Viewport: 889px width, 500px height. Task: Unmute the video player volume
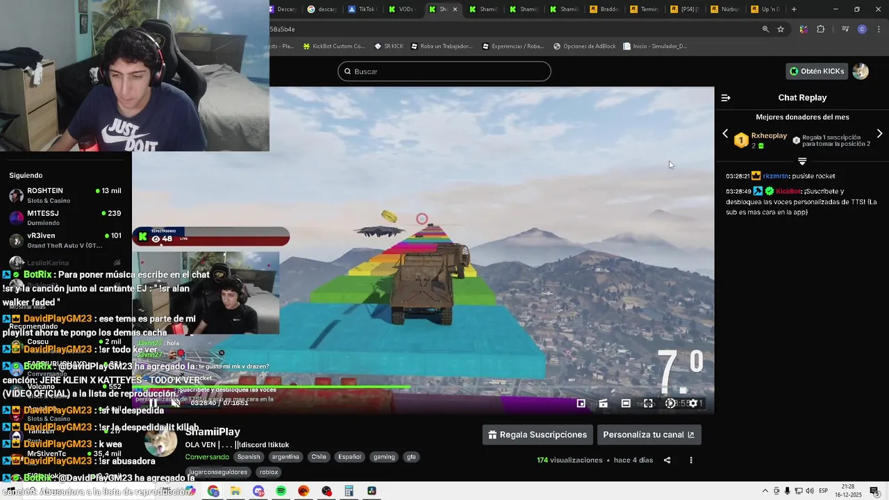[x=176, y=403]
